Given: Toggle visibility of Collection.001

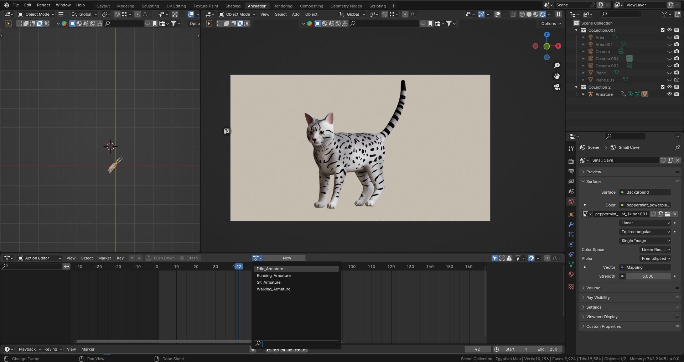Looking at the screenshot, I should pyautogui.click(x=669, y=30).
